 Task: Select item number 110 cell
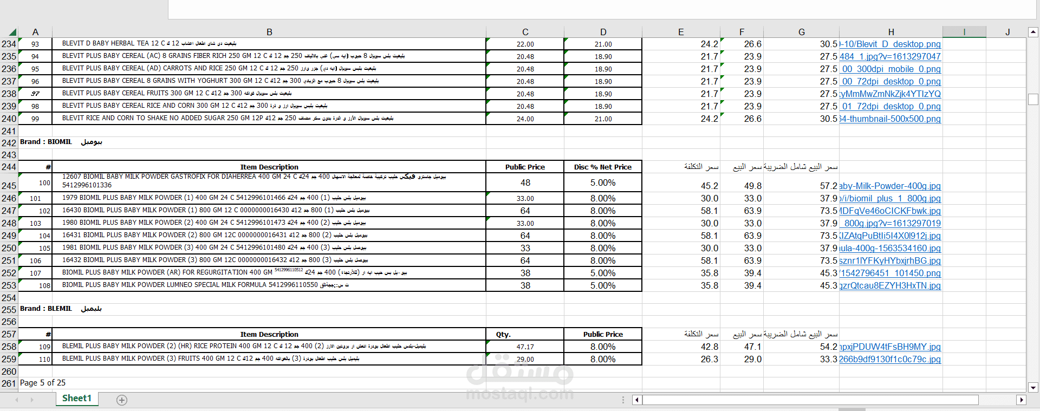pos(35,359)
